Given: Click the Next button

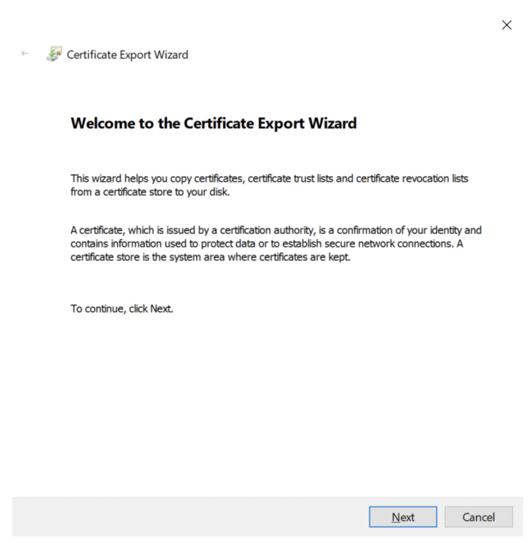Looking at the screenshot, I should 403,517.
